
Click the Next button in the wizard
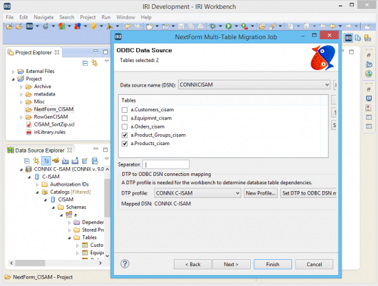[x=232, y=264]
